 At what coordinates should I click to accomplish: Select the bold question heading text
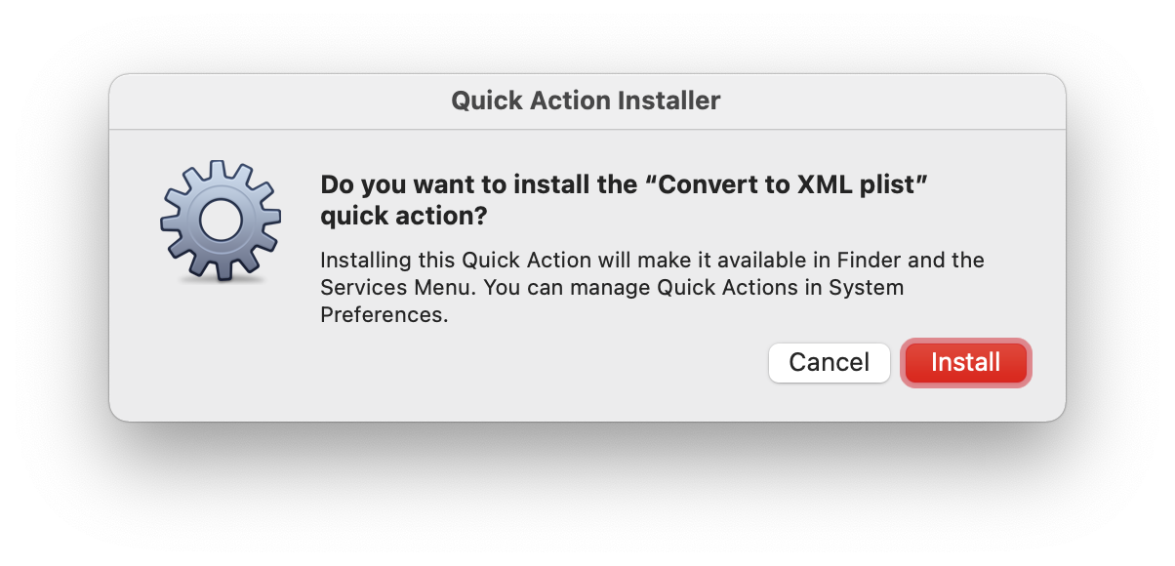click(625, 199)
